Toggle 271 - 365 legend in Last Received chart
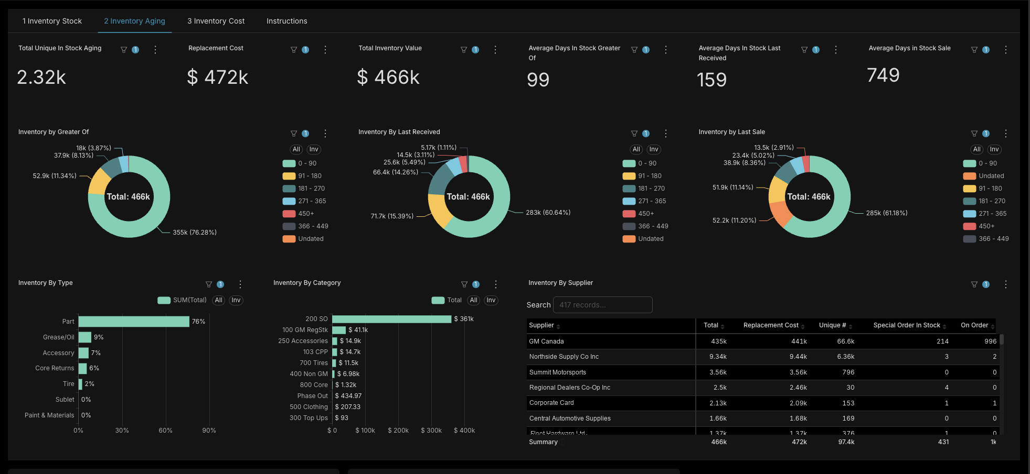The width and height of the screenshot is (1030, 474). (x=644, y=201)
